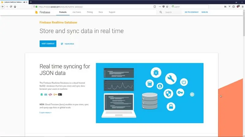Screen dimensions: 245x137
Task: Click the user profile icon in the illustration
Action: (160, 86)
